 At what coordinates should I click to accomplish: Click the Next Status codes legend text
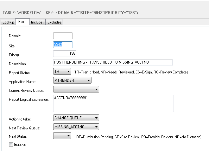click(138, 137)
